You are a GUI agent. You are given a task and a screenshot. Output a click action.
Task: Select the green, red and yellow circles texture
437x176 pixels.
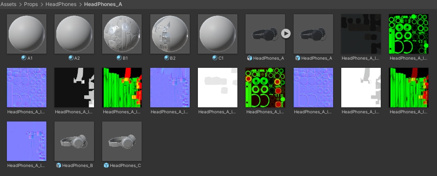[265, 88]
